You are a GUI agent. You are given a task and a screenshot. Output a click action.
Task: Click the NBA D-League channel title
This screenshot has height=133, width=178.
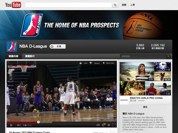tap(33, 46)
